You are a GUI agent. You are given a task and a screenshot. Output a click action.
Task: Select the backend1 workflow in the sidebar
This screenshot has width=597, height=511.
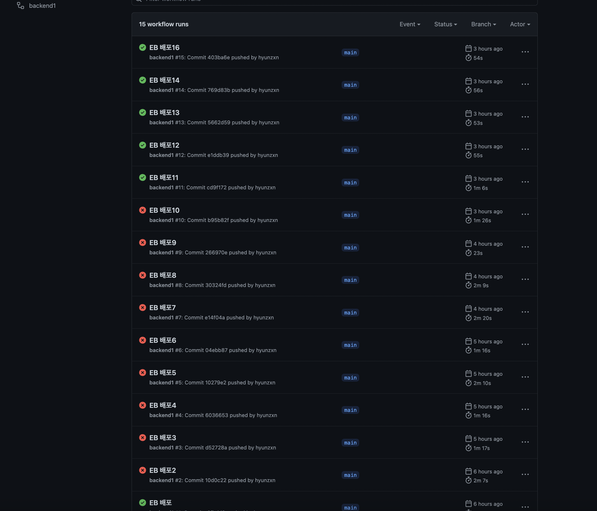[x=42, y=5]
